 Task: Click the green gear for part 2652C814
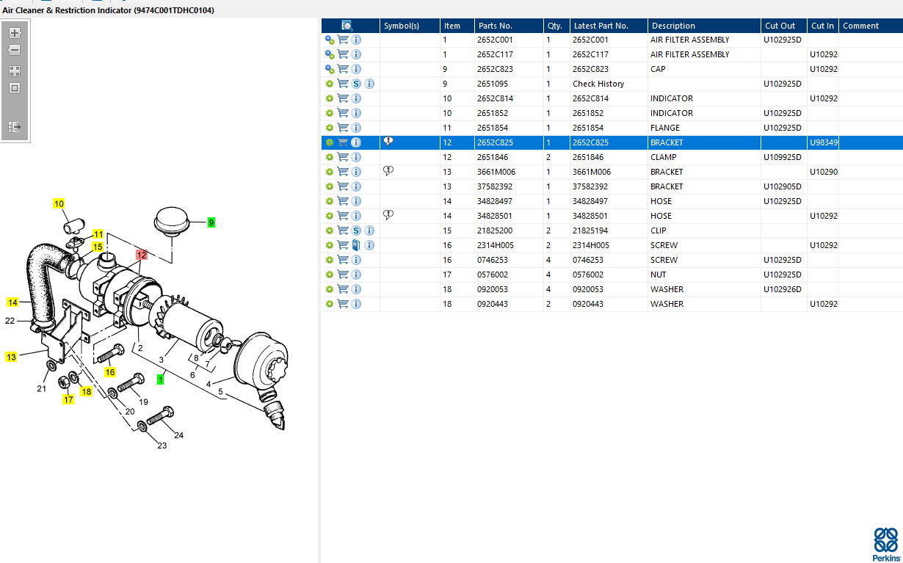click(x=330, y=98)
